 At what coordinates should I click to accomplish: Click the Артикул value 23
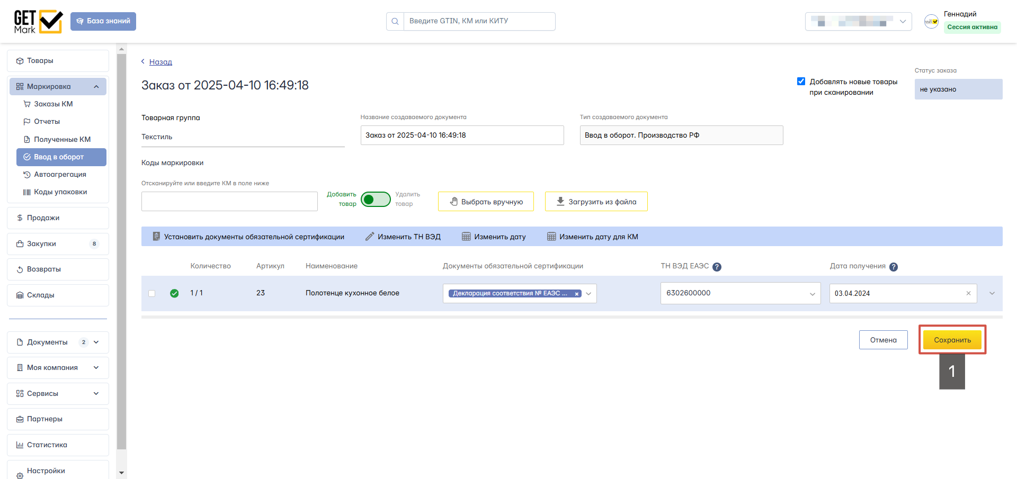coord(261,293)
